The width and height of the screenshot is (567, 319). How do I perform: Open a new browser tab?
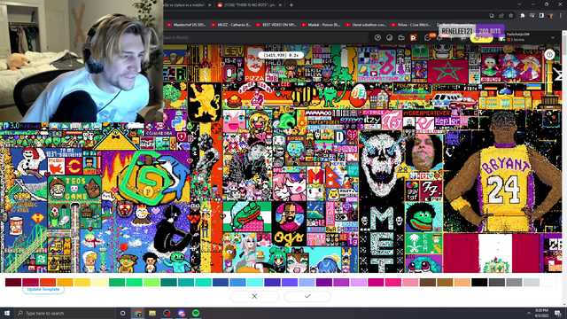291,5
